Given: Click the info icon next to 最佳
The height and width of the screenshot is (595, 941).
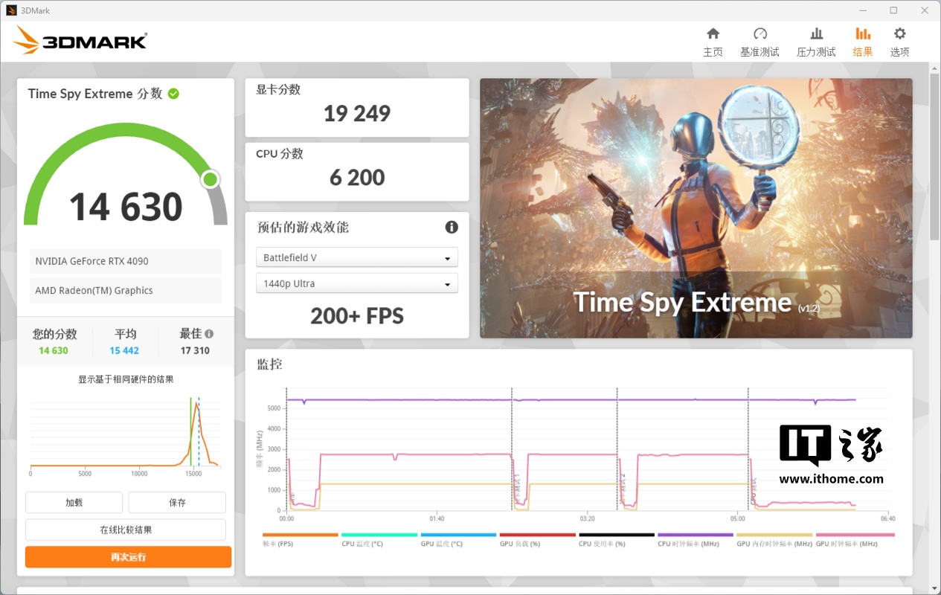Looking at the screenshot, I should (209, 334).
